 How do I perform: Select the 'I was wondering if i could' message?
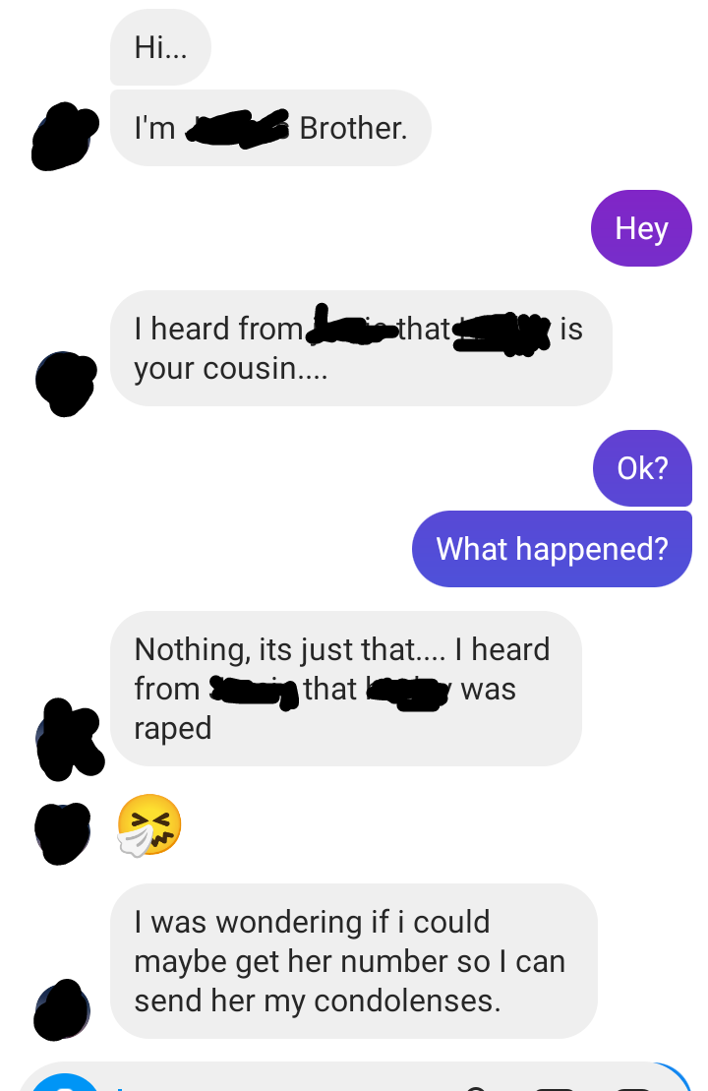tap(353, 961)
